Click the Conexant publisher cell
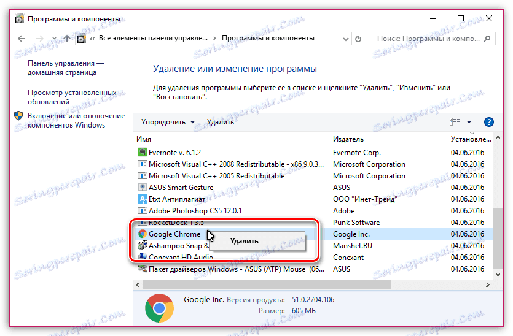Image resolution: width=513 pixels, height=336 pixels. [348, 258]
